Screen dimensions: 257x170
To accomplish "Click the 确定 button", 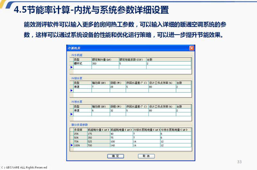I will coord(116,156).
